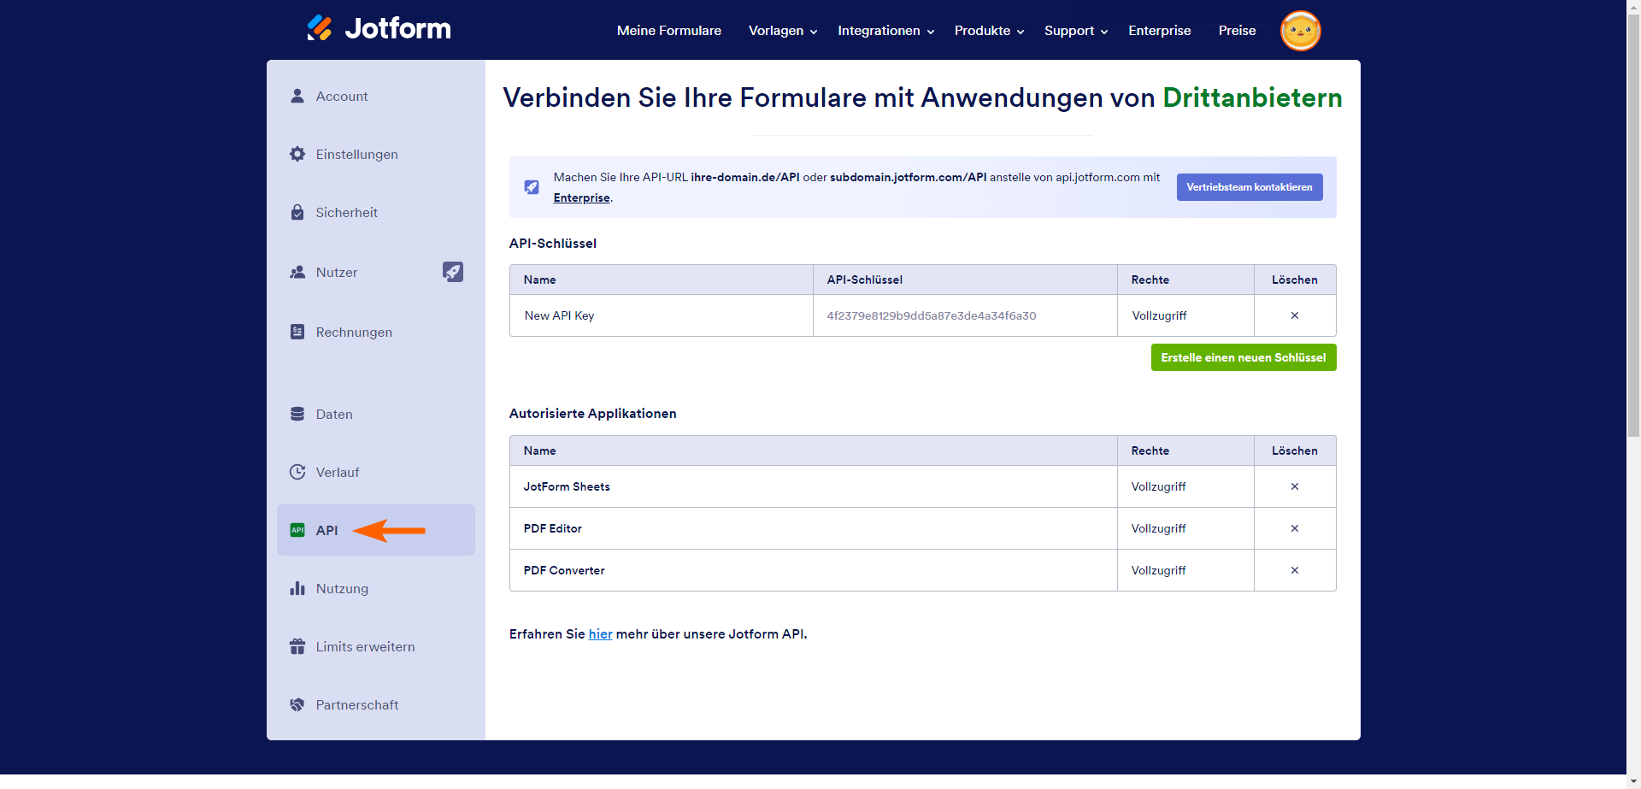Open the Enterprise page from top nav
The width and height of the screenshot is (1641, 789).
1160,31
